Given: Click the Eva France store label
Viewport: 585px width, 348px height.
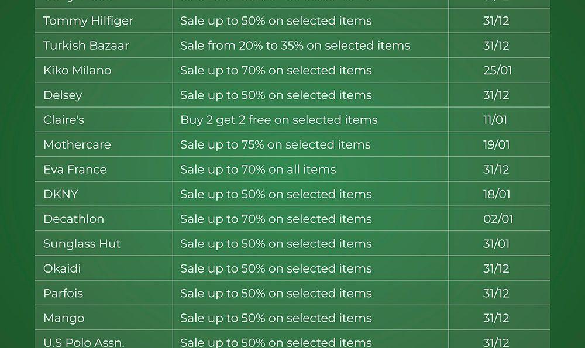Looking at the screenshot, I should click(x=75, y=170).
